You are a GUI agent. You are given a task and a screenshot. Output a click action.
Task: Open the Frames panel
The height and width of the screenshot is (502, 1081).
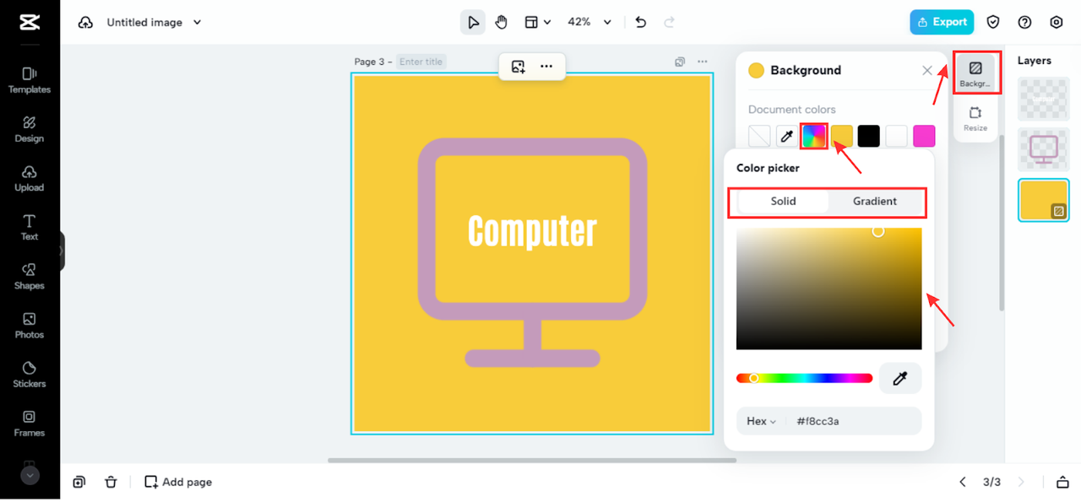[30, 423]
